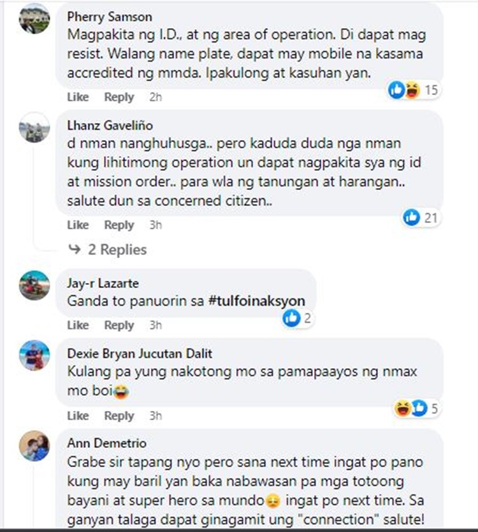Click the reply arrow icon beside 2 Replies

(75, 249)
